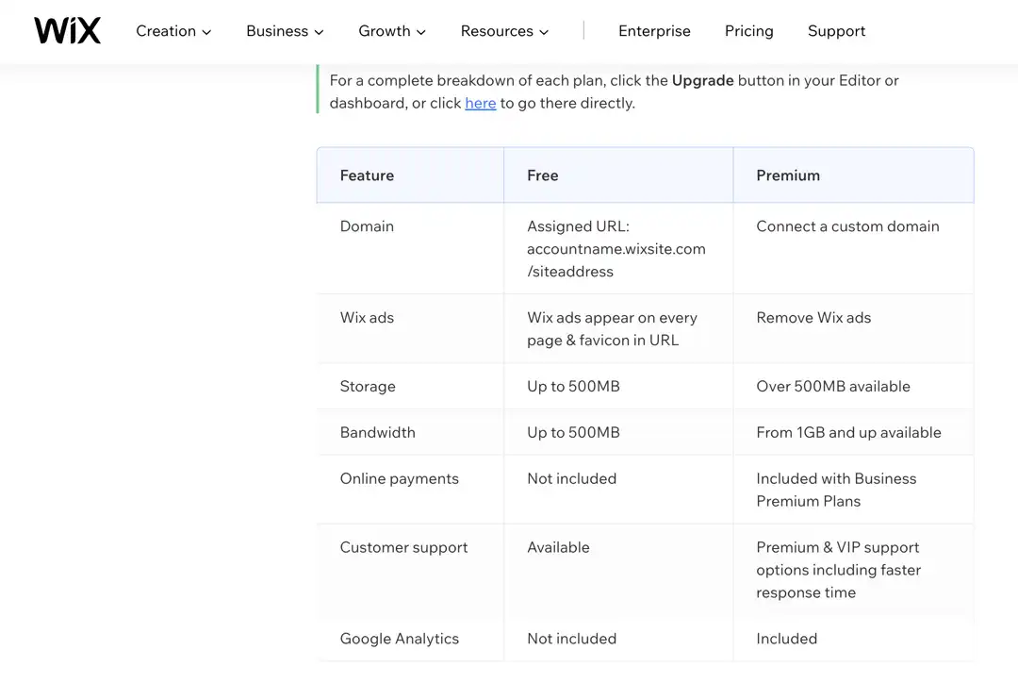Image resolution: width=1018 pixels, height=683 pixels.
Task: Click 'Wix ads appear on every page' cell
Action: coord(618,329)
